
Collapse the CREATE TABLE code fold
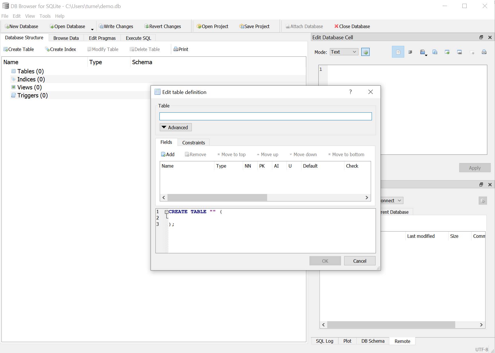[166, 212]
